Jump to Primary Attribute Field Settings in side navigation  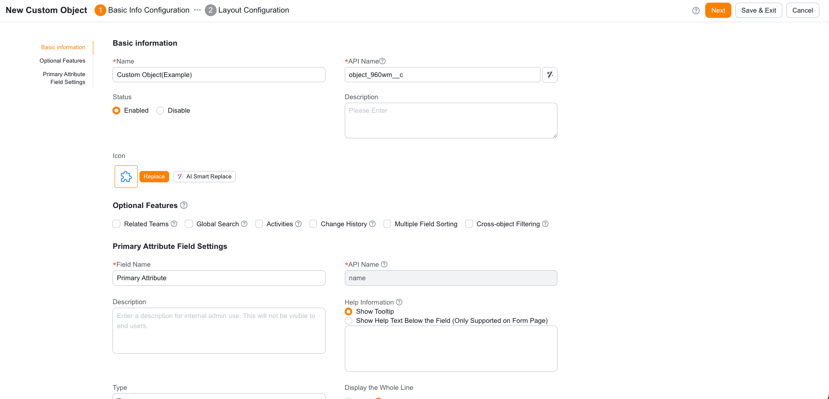tap(64, 78)
